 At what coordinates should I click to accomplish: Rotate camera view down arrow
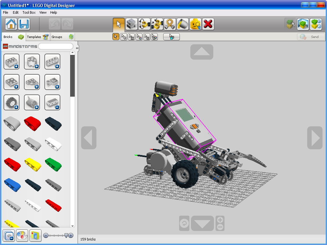click(202, 223)
